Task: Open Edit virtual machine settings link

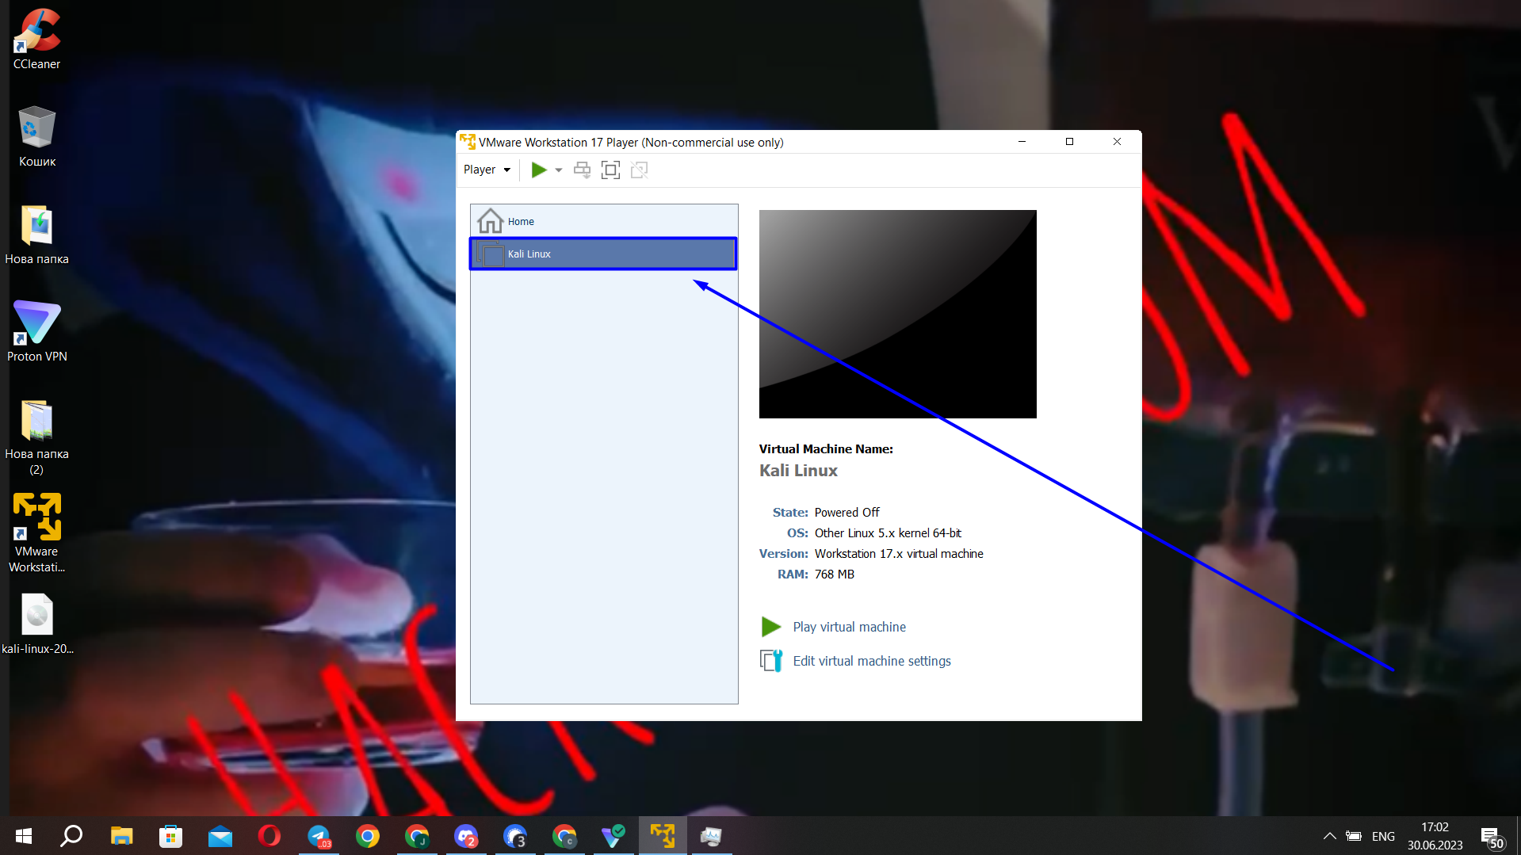Action: pyautogui.click(x=872, y=661)
